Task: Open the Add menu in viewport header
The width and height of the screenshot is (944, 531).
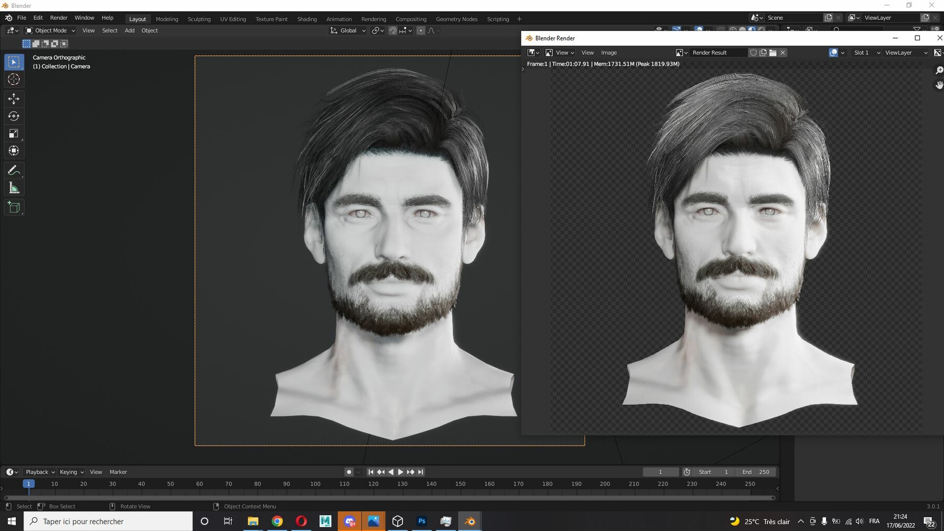Action: (130, 30)
